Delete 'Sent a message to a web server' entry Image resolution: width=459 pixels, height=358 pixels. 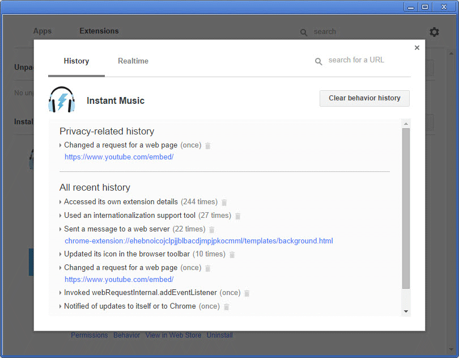[x=211, y=230]
